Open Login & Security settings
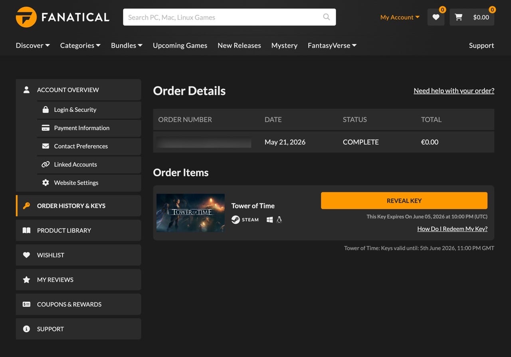The height and width of the screenshot is (357, 511). point(89,110)
